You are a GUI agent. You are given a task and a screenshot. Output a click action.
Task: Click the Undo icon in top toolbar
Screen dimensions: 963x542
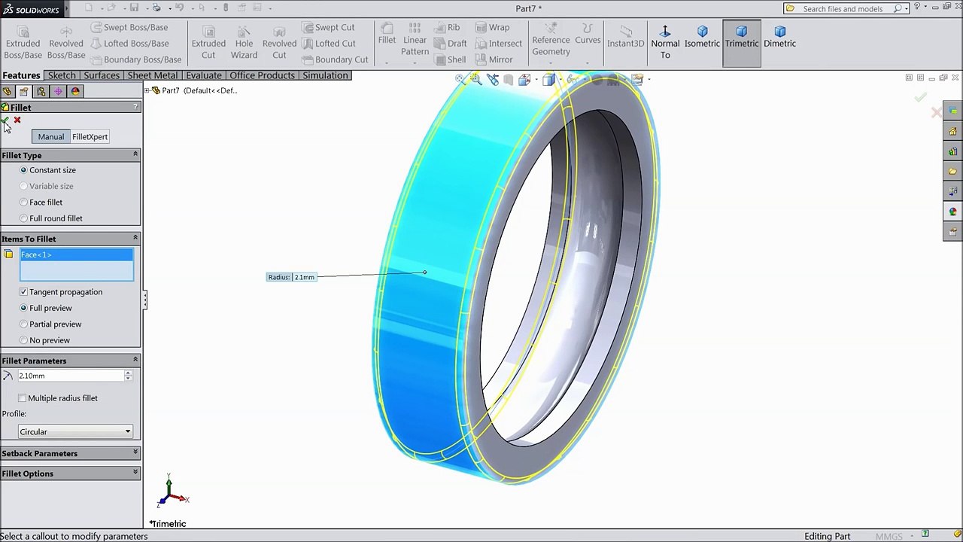[x=180, y=8]
